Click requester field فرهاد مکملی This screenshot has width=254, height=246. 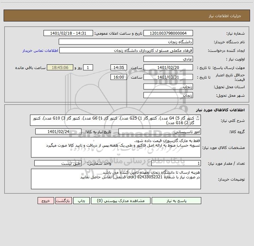tap(126, 50)
